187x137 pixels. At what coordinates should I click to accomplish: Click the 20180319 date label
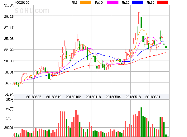point(54,97)
